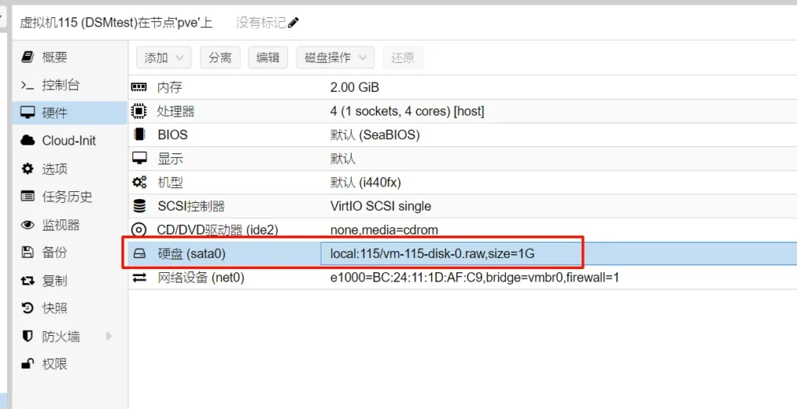Click the cloud icon for Cloud-Init
The image size is (797, 409).
click(28, 141)
